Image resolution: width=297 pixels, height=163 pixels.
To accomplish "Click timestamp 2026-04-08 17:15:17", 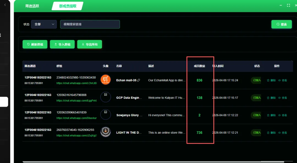I will coord(225,98).
